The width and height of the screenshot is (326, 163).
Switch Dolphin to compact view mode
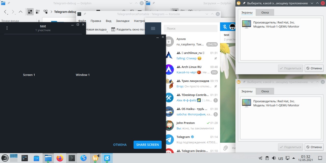point(38,12)
